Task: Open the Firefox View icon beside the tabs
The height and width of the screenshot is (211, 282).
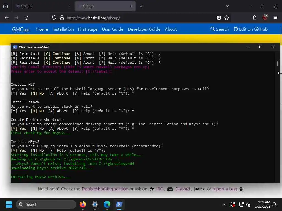Action: (6, 6)
